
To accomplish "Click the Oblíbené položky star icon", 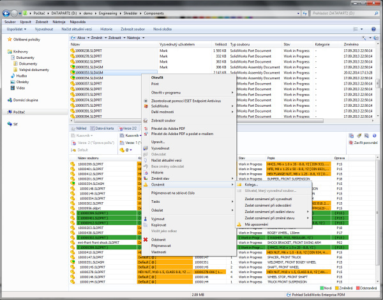I will point(10,39).
